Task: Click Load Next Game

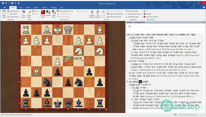Action: pos(132,17)
